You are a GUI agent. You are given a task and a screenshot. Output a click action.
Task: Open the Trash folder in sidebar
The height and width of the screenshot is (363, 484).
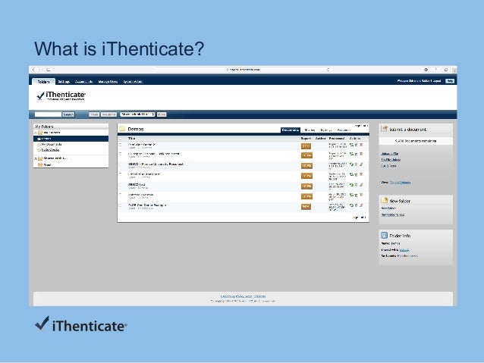coord(48,165)
